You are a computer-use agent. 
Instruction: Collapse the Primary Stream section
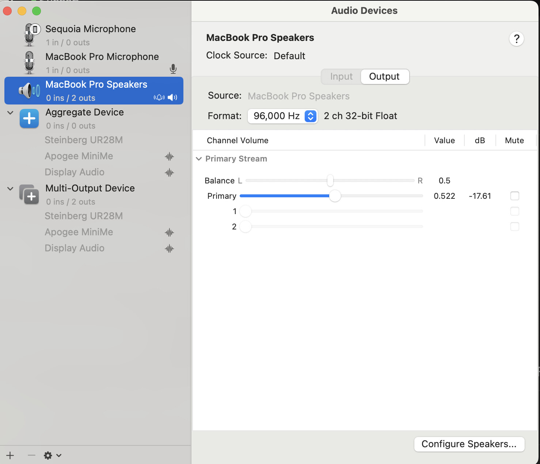(x=199, y=159)
